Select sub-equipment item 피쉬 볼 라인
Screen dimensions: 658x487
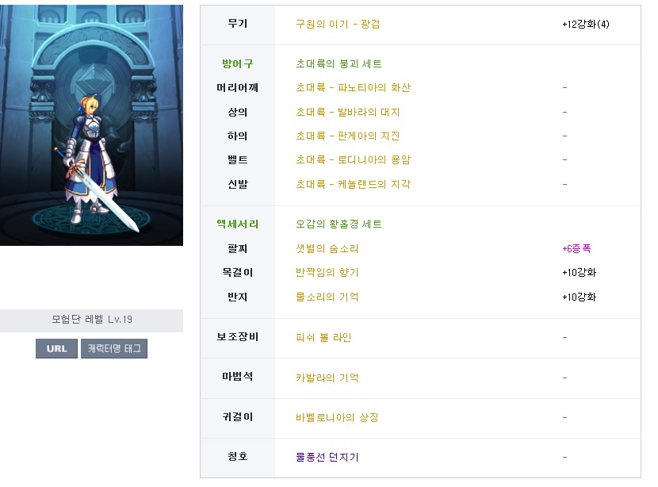tap(323, 338)
